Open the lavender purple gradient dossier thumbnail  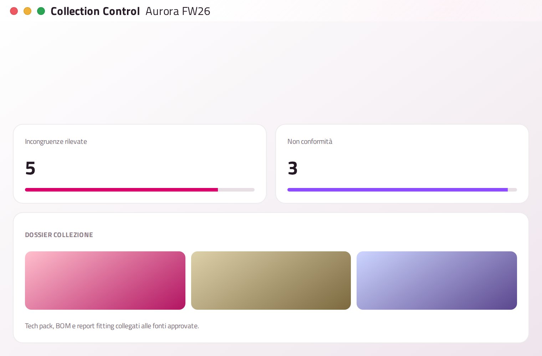(437, 281)
